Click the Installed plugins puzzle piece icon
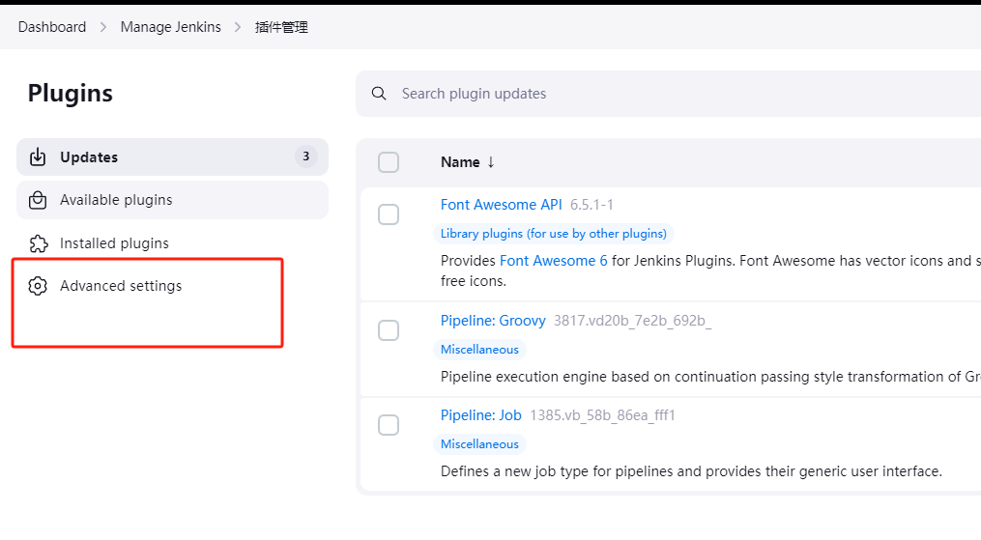981x540 pixels. click(x=38, y=243)
